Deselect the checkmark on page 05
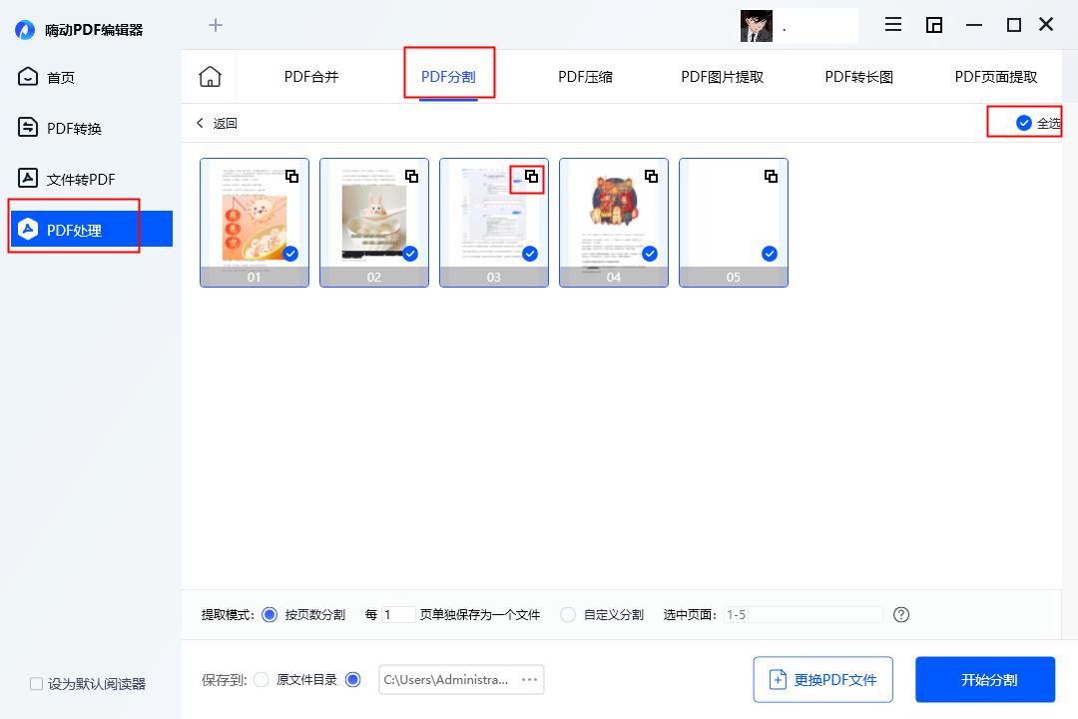 769,254
